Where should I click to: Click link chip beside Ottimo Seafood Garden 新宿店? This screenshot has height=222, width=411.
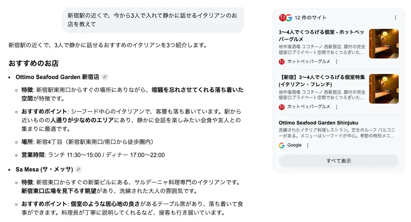tap(105, 77)
